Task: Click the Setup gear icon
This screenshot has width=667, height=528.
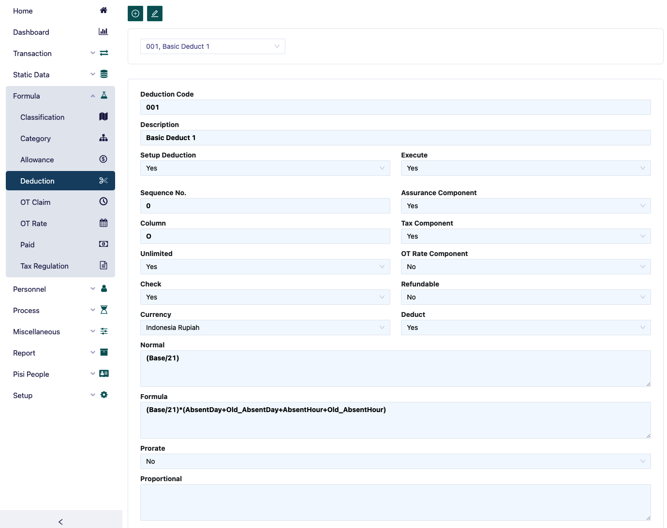Action: 104,395
